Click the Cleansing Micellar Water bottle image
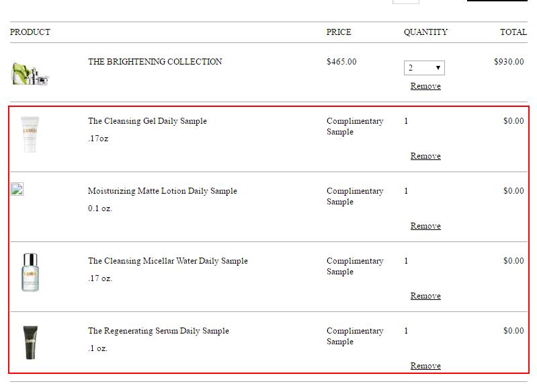The height and width of the screenshot is (384, 537). (30, 272)
